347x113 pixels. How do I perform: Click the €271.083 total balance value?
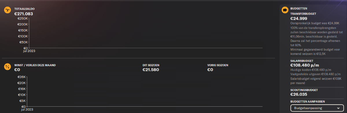pyautogui.click(x=24, y=13)
